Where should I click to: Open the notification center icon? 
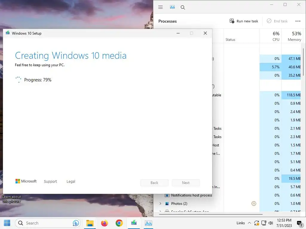coord(299,223)
